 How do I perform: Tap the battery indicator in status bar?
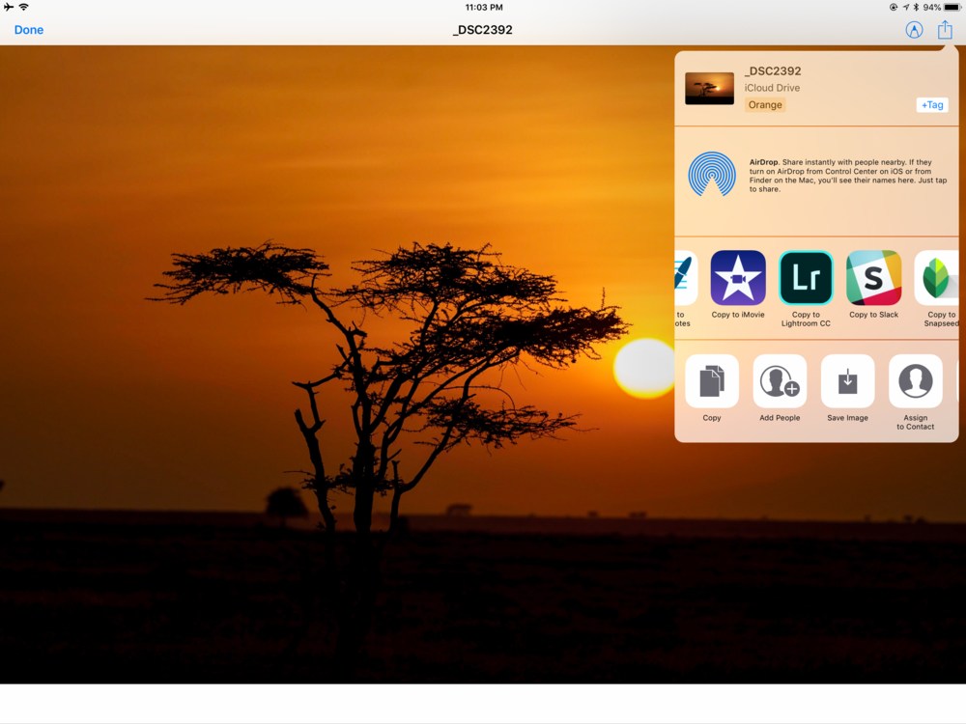pyautogui.click(x=952, y=7)
